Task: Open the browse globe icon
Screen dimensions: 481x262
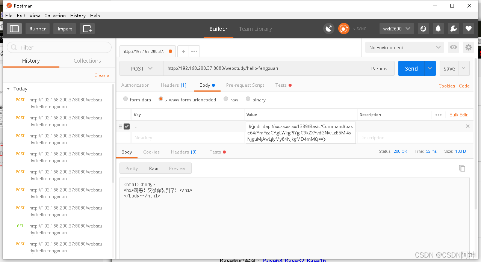Action: click(x=424, y=29)
